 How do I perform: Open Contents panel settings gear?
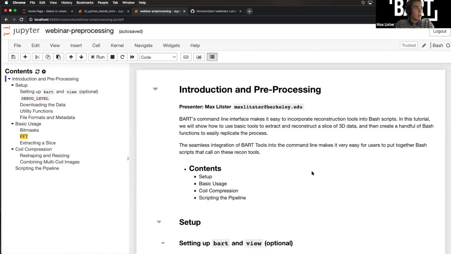click(x=44, y=72)
